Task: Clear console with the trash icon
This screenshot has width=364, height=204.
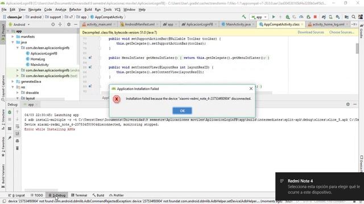Action: point(17,148)
